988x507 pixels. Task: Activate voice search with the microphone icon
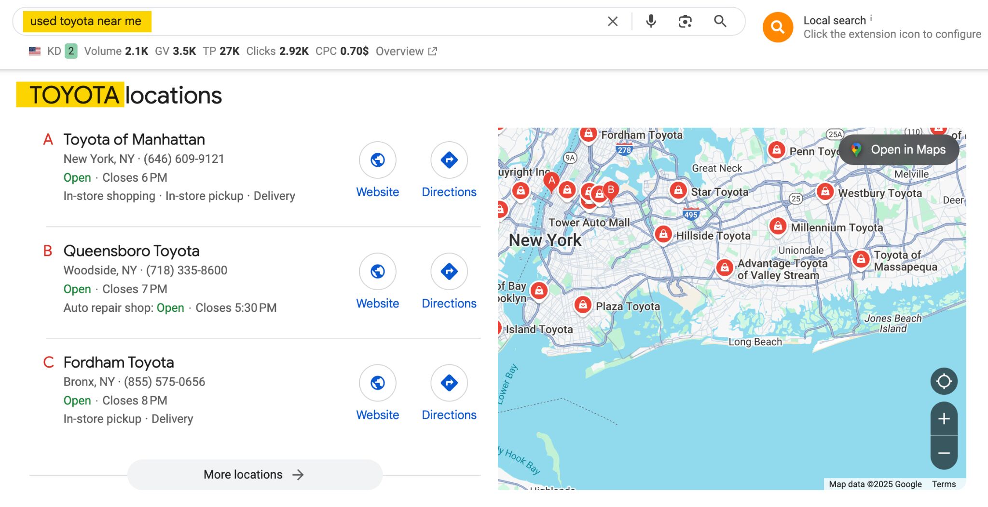(650, 21)
